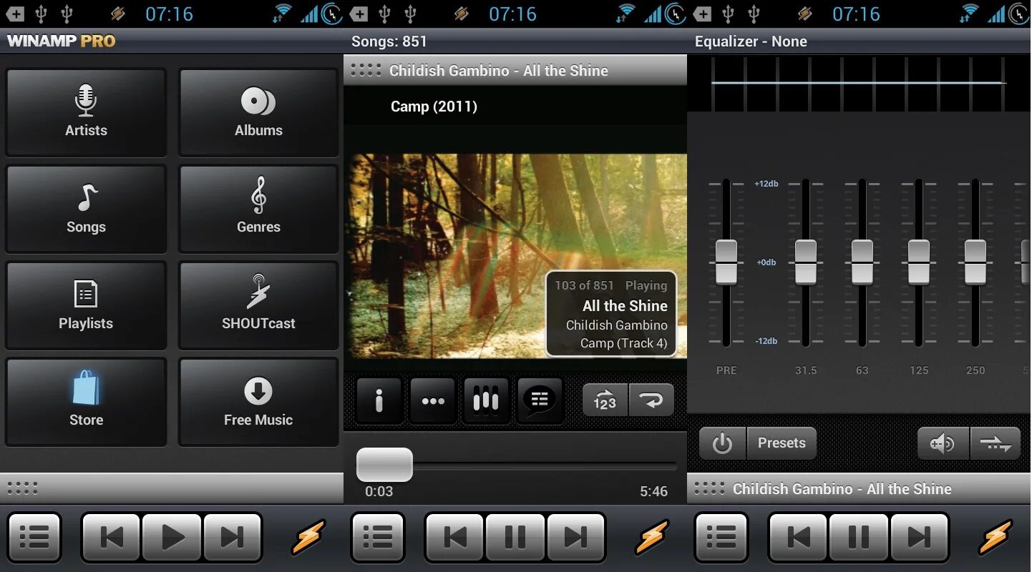Open the Artists library tile
The height and width of the screenshot is (572, 1032).
click(x=86, y=112)
